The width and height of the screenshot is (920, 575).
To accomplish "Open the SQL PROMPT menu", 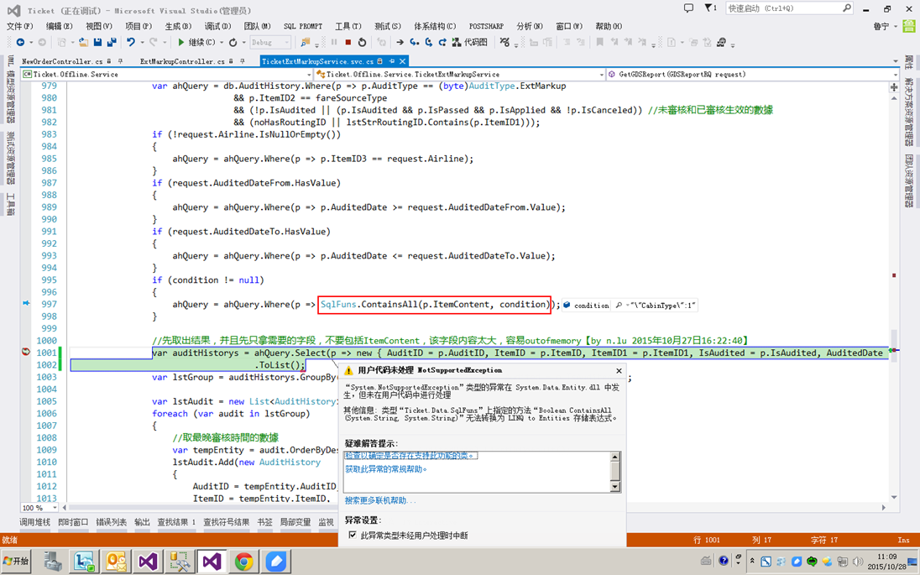I will click(x=303, y=26).
